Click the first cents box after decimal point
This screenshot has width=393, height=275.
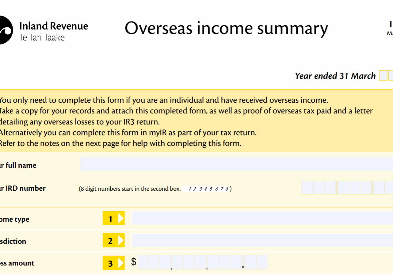pos(251,262)
